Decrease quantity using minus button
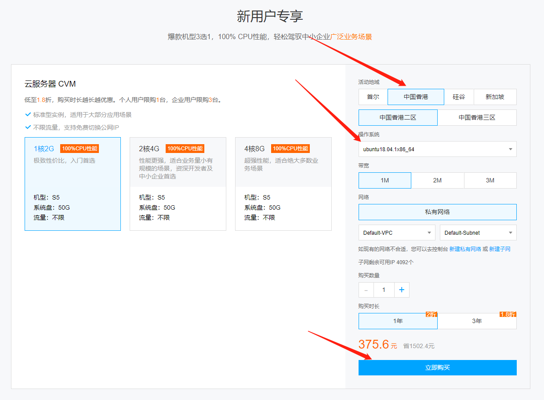544x400 pixels. [366, 290]
